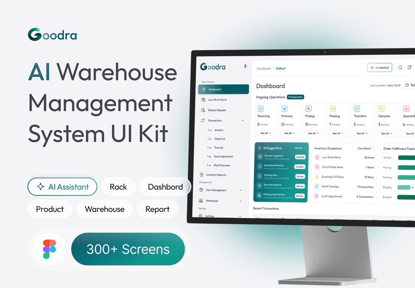
Task: Click the 57 Need Action badge
Action: tap(295, 97)
